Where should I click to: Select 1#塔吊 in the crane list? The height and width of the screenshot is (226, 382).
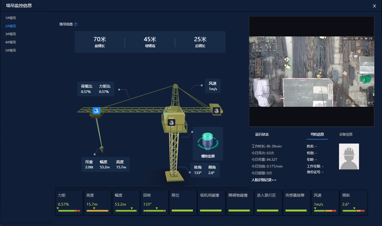[10, 18]
